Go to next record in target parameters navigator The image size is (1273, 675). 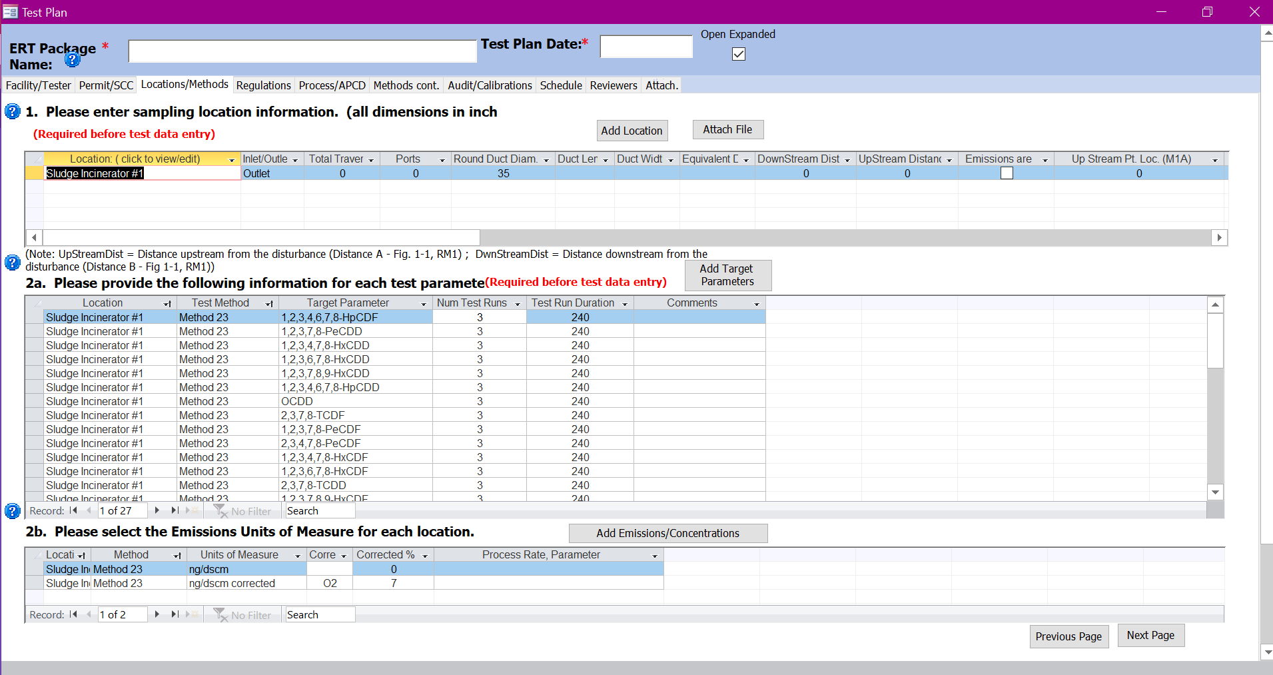[x=157, y=510]
